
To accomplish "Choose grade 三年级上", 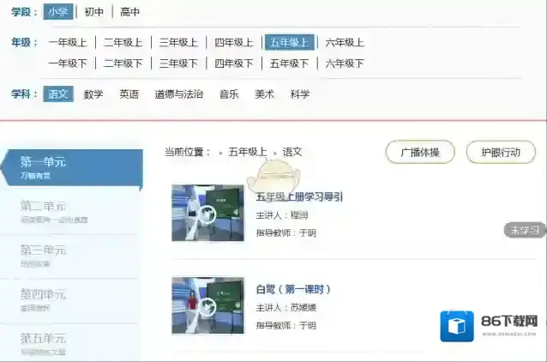I will [178, 43].
